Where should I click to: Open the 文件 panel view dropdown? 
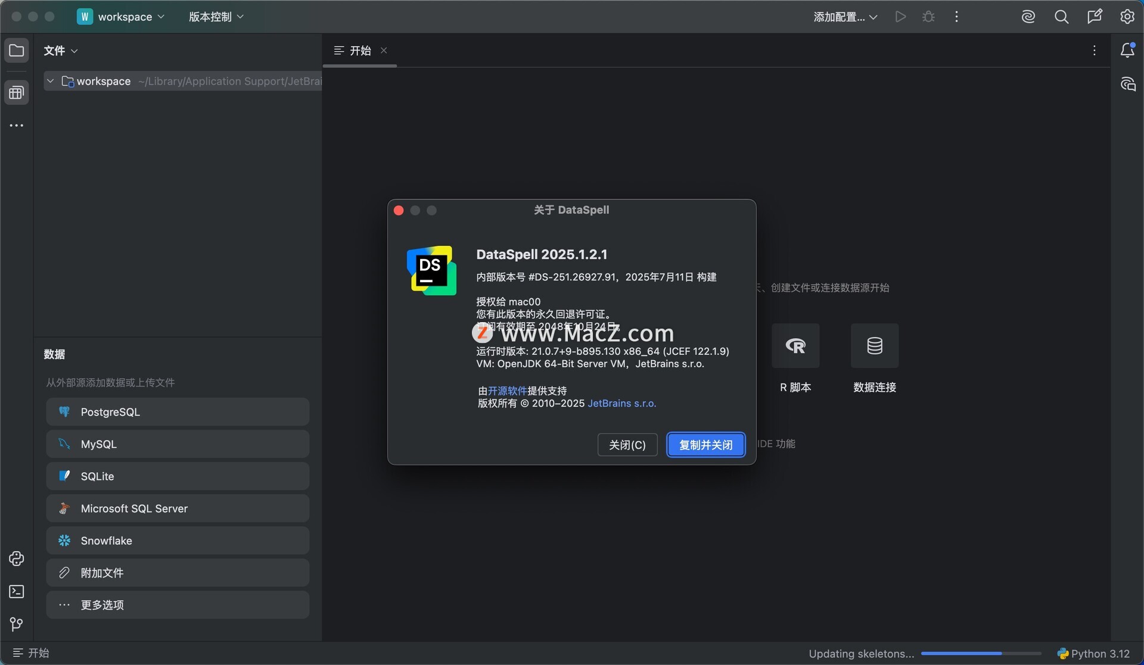click(x=61, y=51)
